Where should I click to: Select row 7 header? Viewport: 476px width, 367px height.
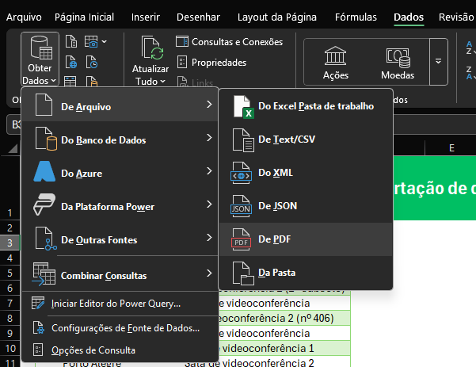(x=10, y=303)
